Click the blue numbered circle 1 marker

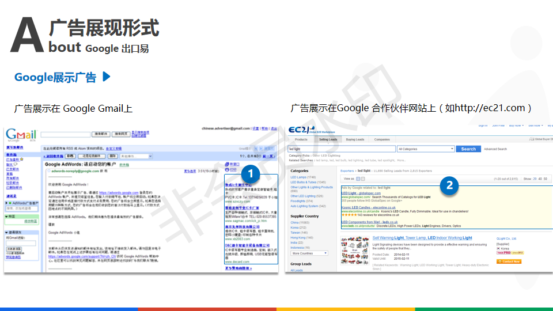251,173
